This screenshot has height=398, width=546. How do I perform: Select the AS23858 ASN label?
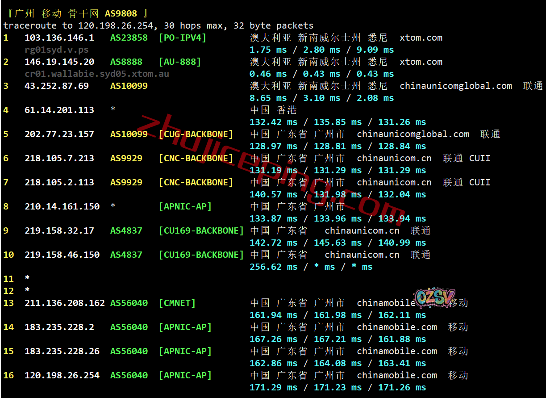[x=129, y=38]
